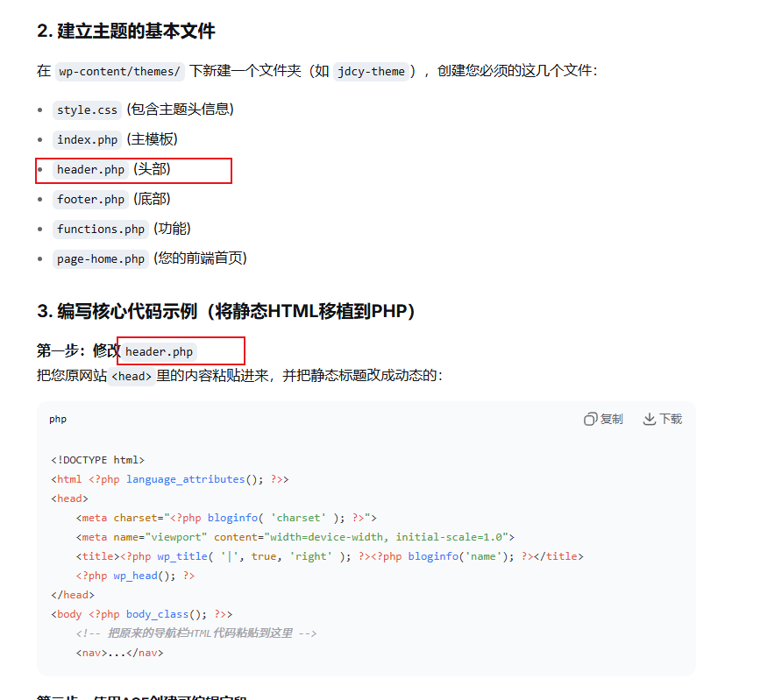Viewport: 782px width, 700px height.
Task: Click footer.php code tag in file list
Action: 91,199
